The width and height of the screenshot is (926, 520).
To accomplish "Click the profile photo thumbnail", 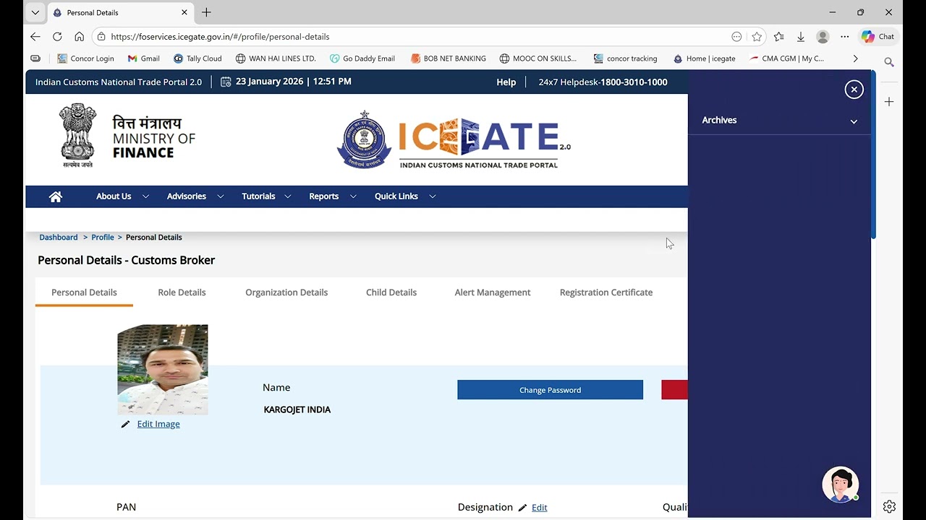I will [x=163, y=370].
